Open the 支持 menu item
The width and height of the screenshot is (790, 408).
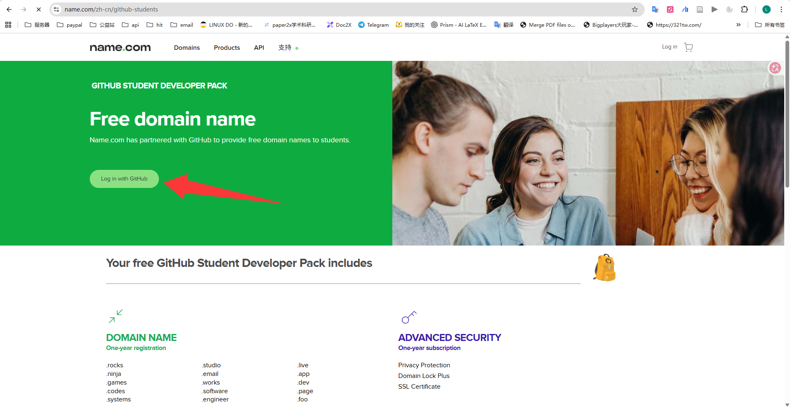pyautogui.click(x=285, y=48)
